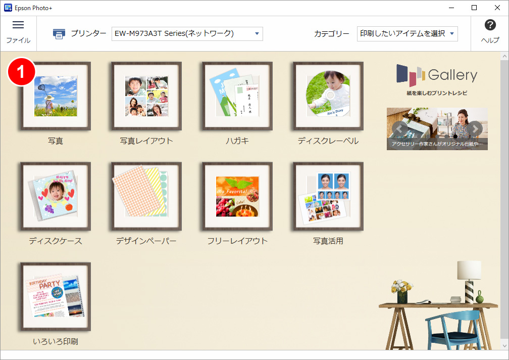The height and width of the screenshot is (360, 509).
Task: Open the ファイル hamburger menu
Action: point(18,25)
